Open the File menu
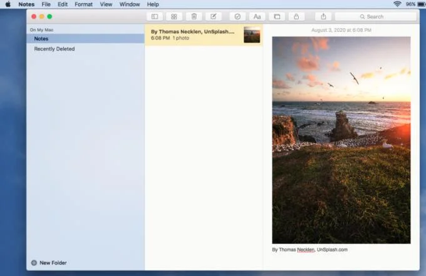Image resolution: width=426 pixels, height=276 pixels. pos(46,4)
